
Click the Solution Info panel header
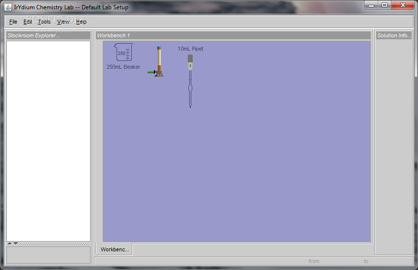pyautogui.click(x=394, y=35)
